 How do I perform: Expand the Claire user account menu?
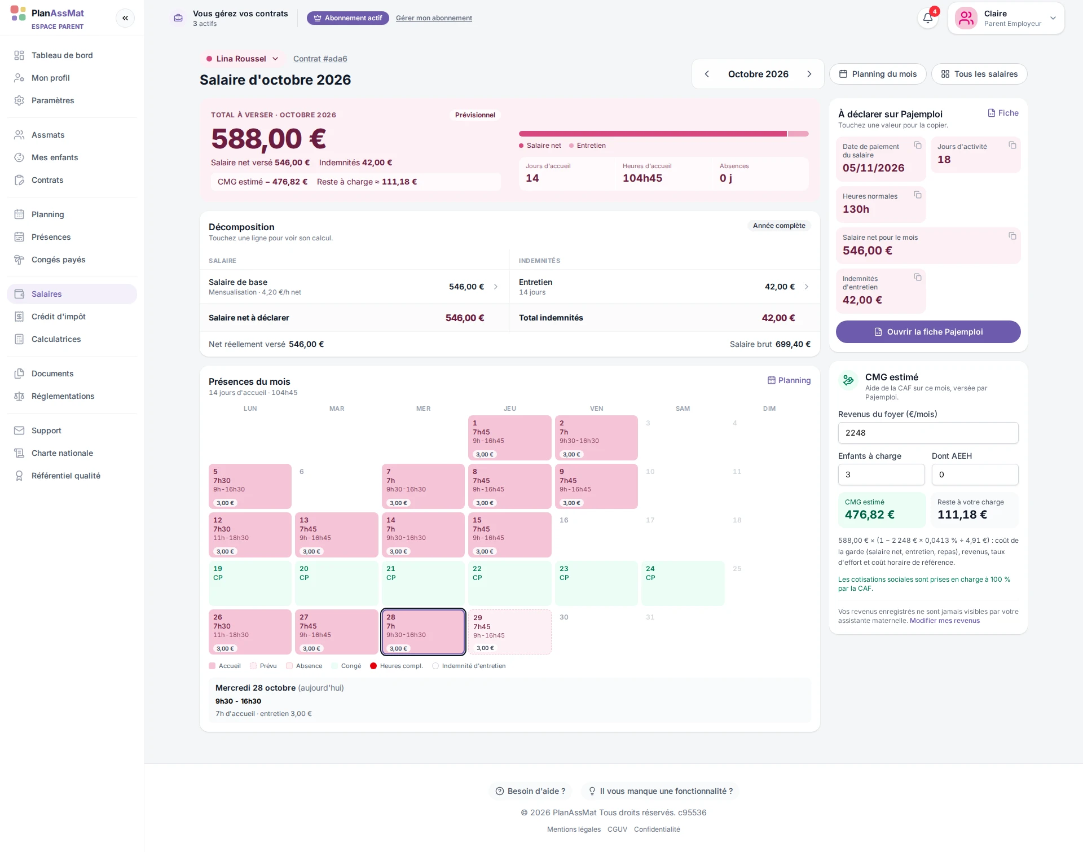tap(1006, 18)
